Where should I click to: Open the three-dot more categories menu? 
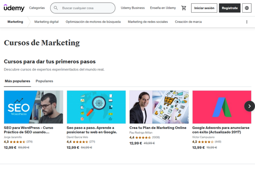coord(247,22)
